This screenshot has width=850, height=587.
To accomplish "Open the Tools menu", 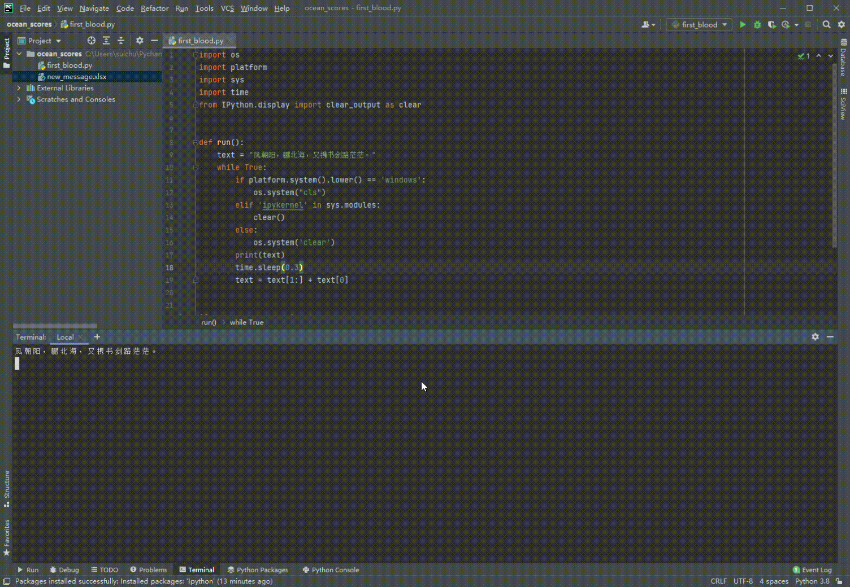I will [204, 8].
